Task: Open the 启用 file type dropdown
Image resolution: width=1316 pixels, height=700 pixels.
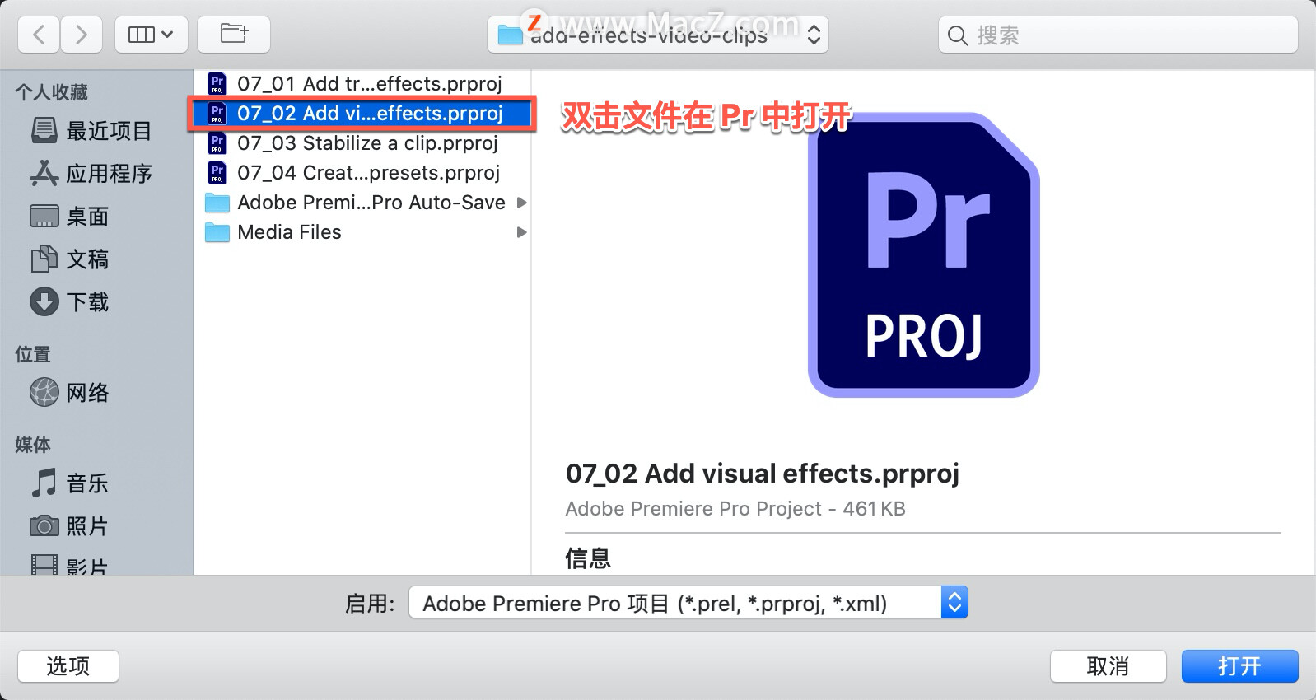Action: coord(688,603)
